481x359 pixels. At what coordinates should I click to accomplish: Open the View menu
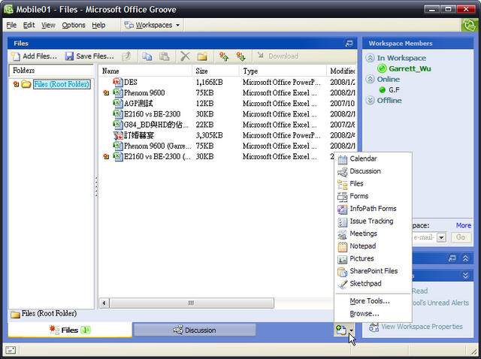[x=48, y=25]
